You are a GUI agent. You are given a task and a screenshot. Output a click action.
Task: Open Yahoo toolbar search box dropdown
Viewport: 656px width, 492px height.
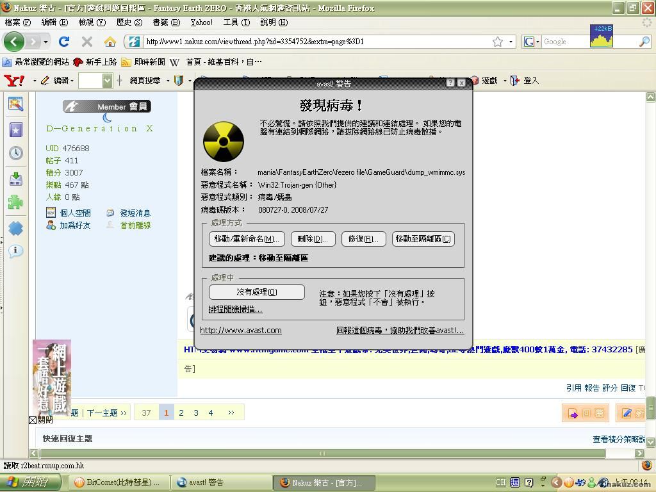[x=108, y=80]
